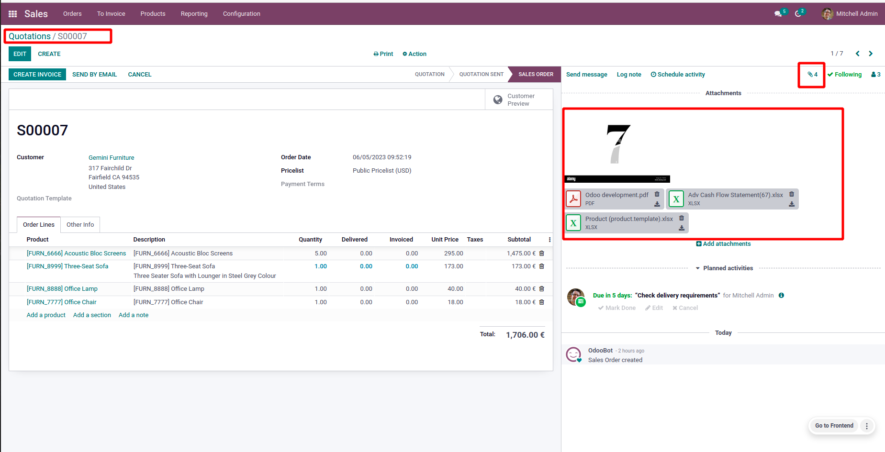Go to the previous record arrow
The width and height of the screenshot is (885, 452).
point(858,54)
